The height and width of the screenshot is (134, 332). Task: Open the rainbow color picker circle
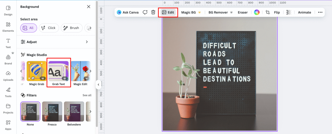[256, 12]
